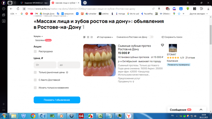Image resolution: width=212 pixels, height=119 pixels.
Task: Tick Искать только в названиях
Action: pos(35,88)
